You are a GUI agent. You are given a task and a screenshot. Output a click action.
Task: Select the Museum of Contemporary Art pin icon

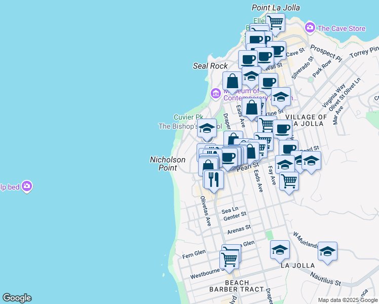[x=216, y=94]
